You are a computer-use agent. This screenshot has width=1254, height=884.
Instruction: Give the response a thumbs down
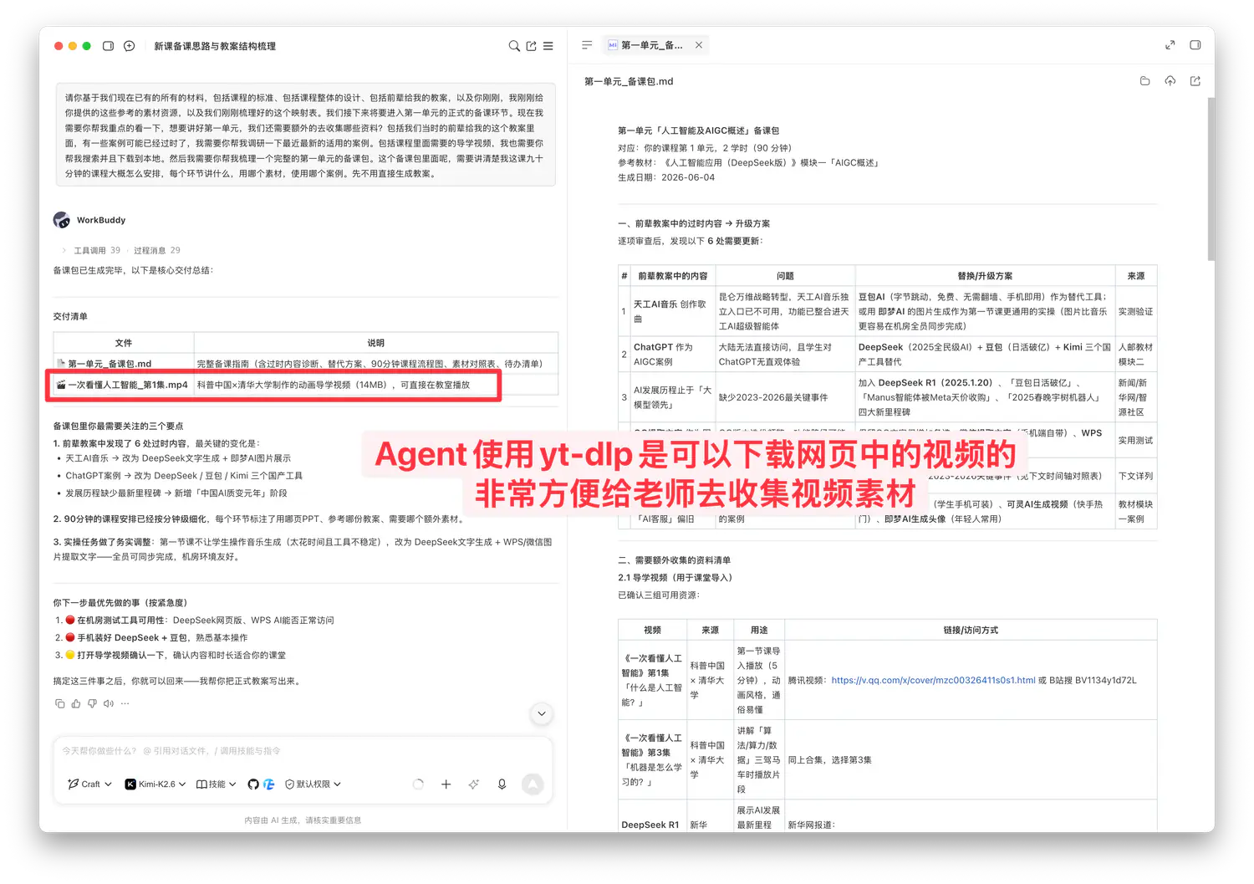point(92,703)
